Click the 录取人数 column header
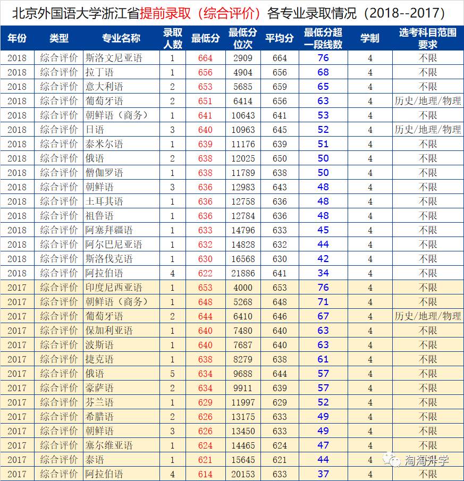The width and height of the screenshot is (464, 481). coord(173,38)
